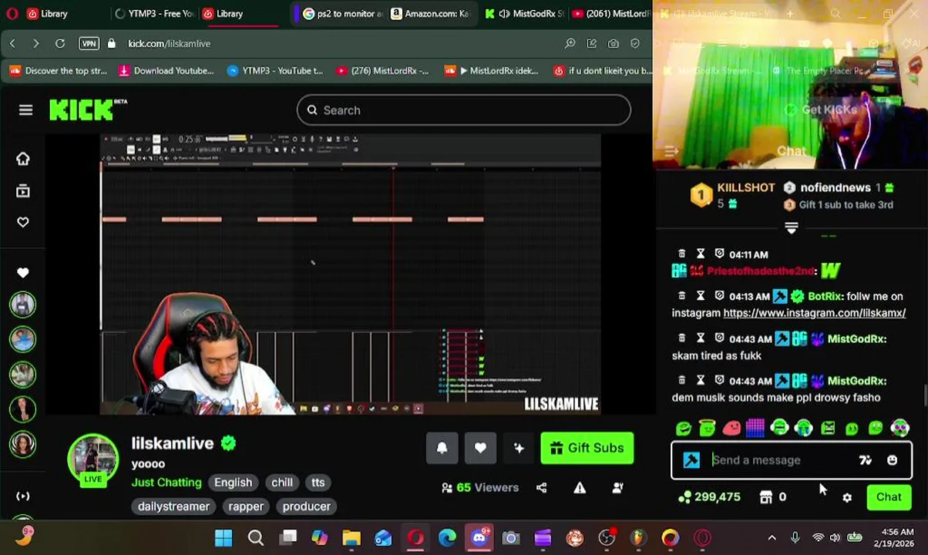Viewport: 928px width, 555px height.
Task: Open the Home icon in Kick sidebar
Action: pyautogui.click(x=23, y=159)
